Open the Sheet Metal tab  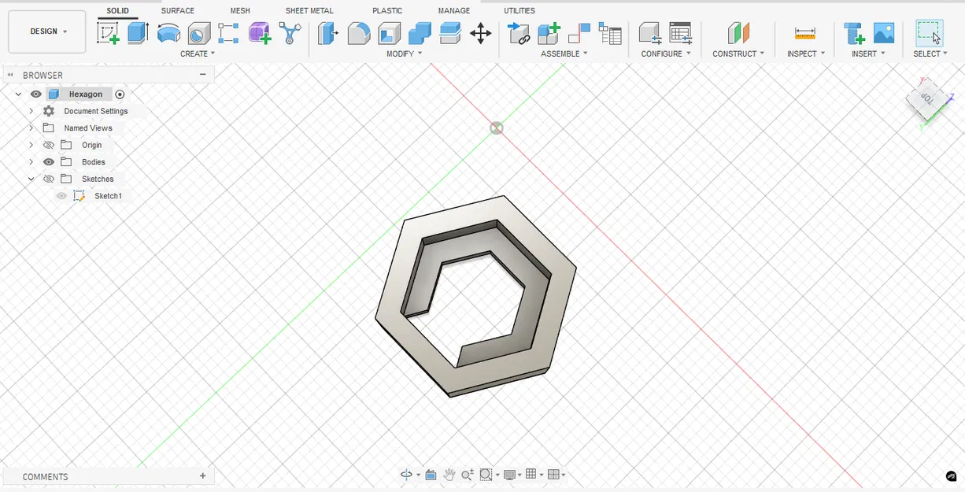point(309,10)
